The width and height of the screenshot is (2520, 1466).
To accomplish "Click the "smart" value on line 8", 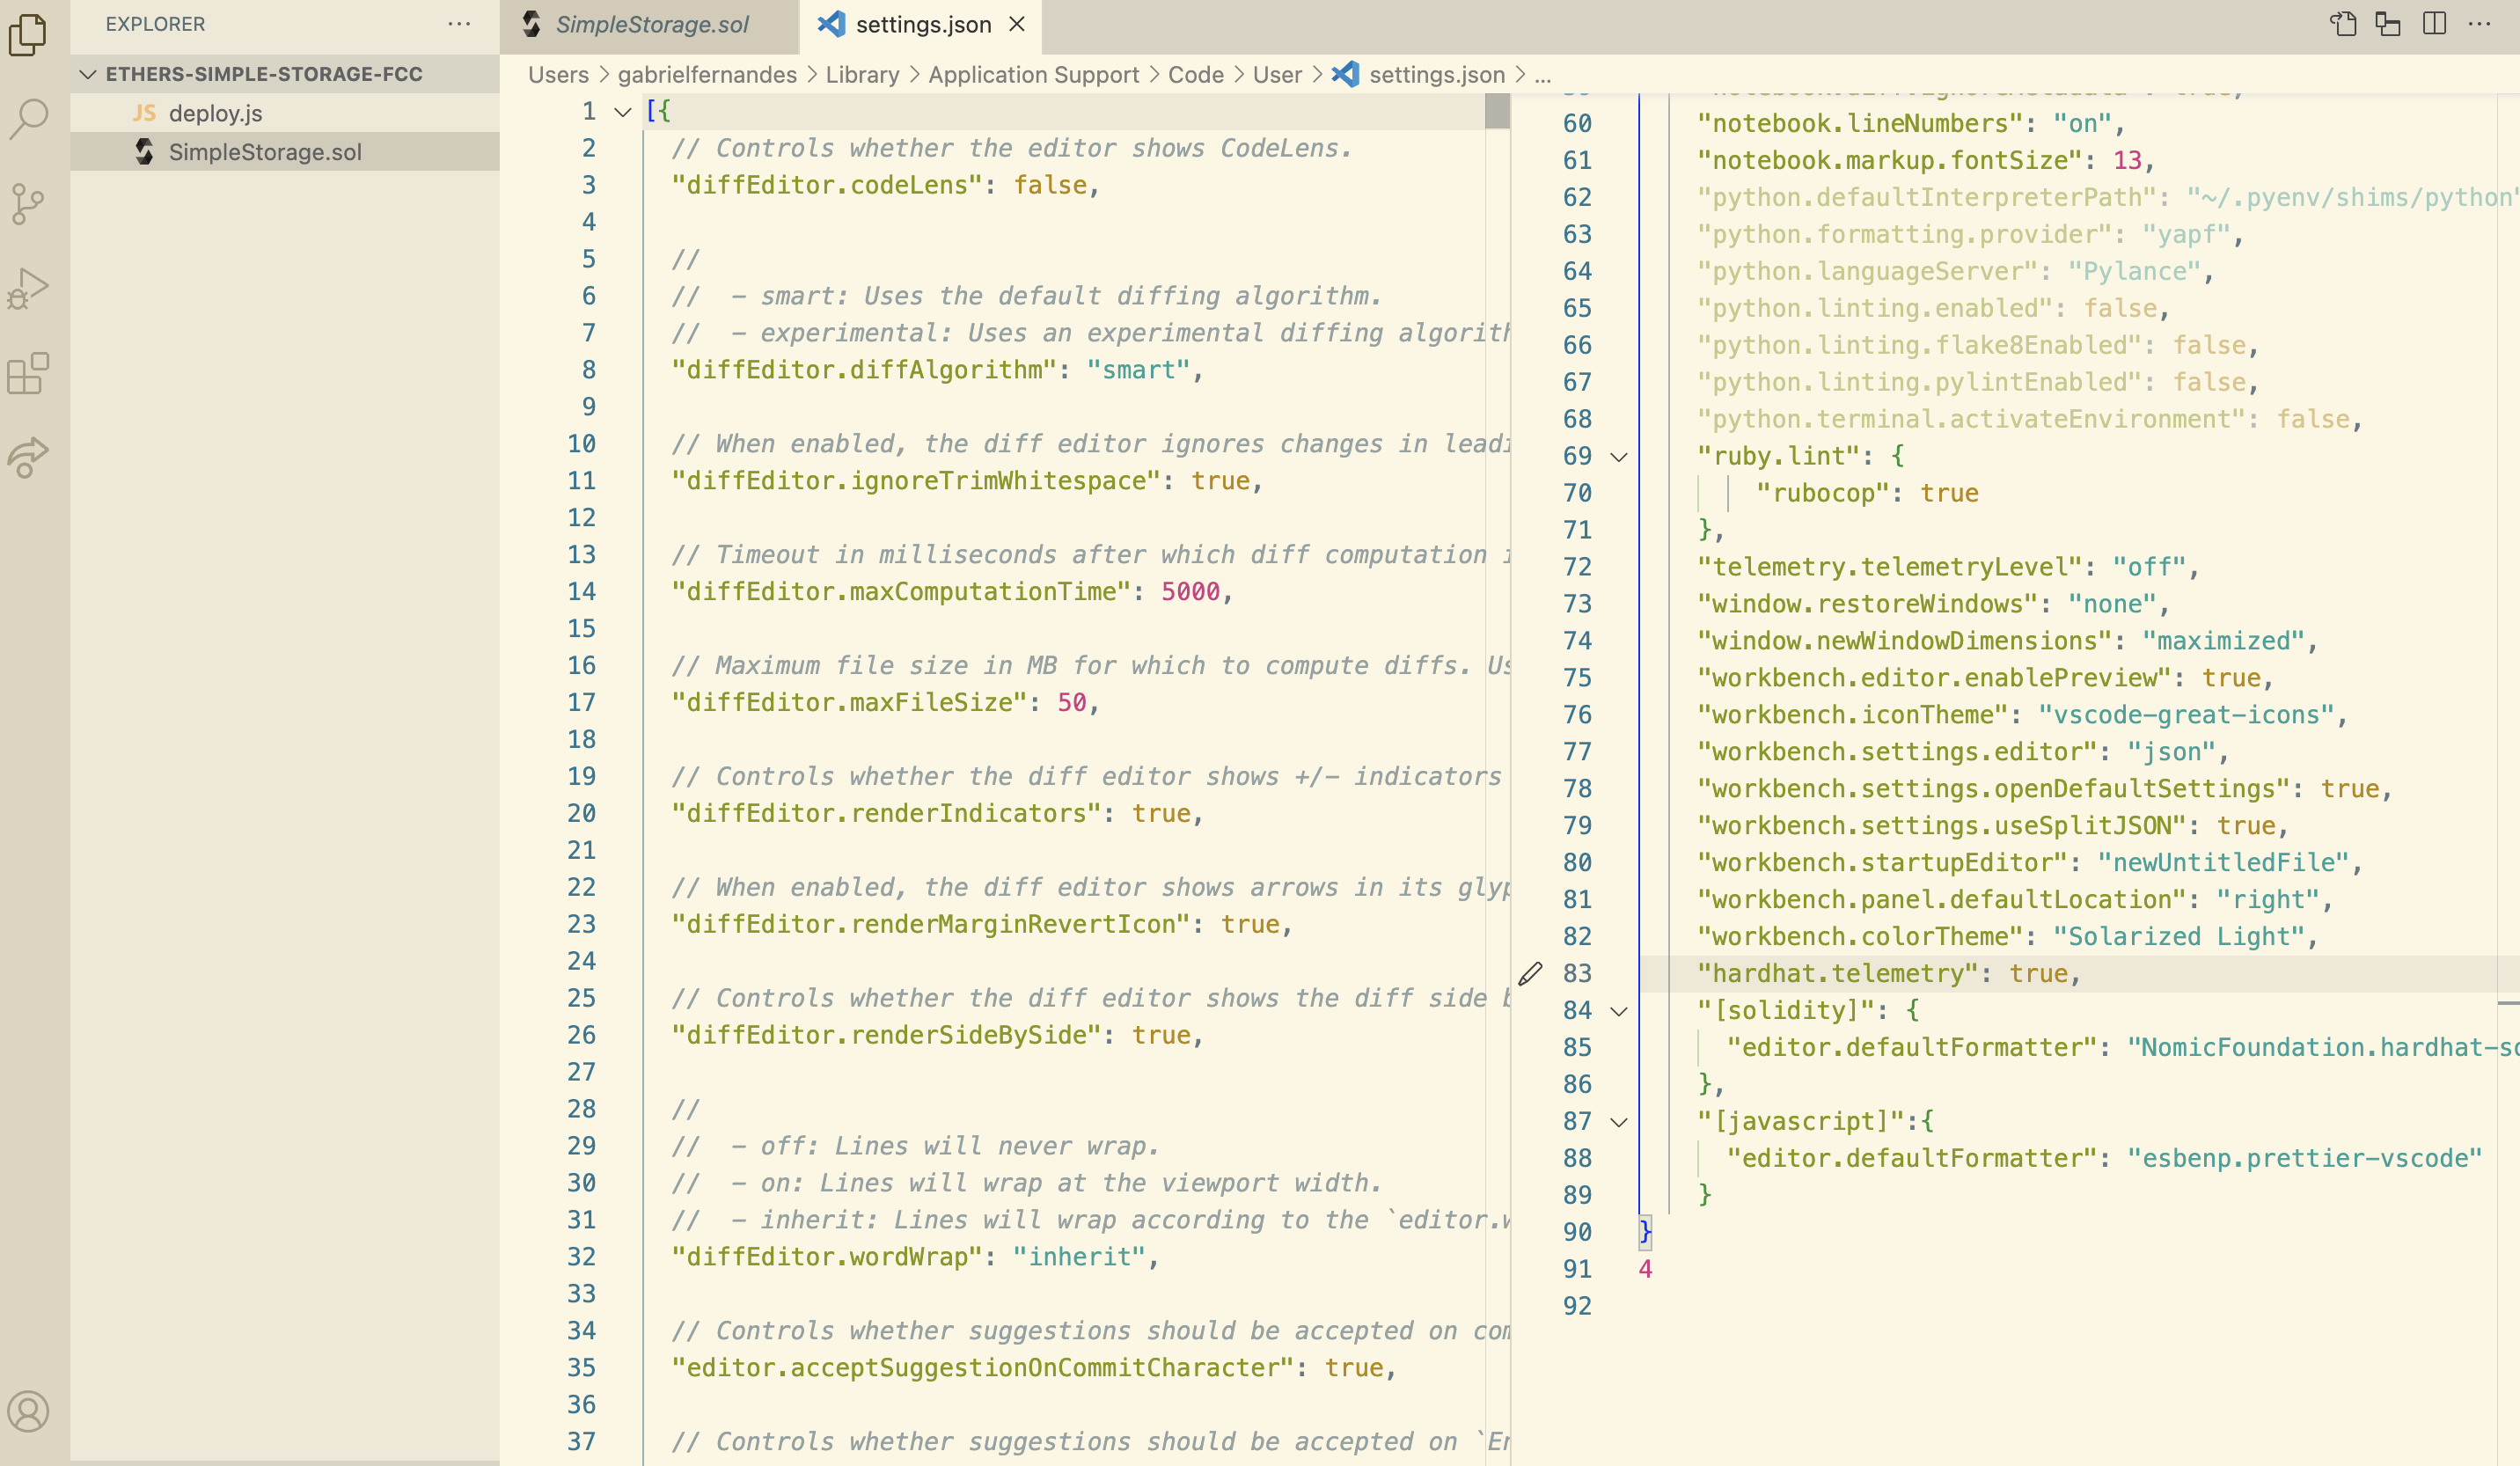I will click(1138, 370).
